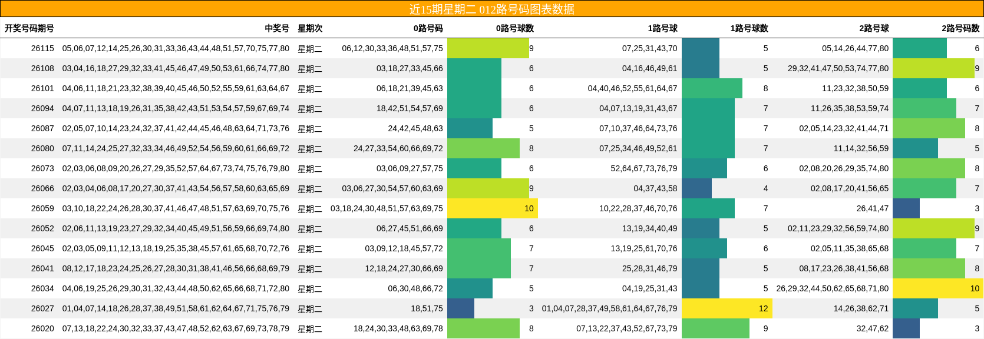Click the 星期次 column header
The image size is (984, 339).
tap(310, 28)
